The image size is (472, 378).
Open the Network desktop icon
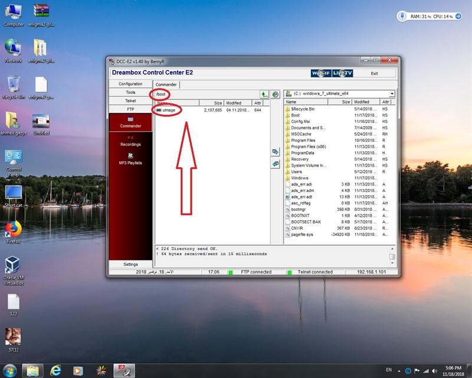(14, 51)
